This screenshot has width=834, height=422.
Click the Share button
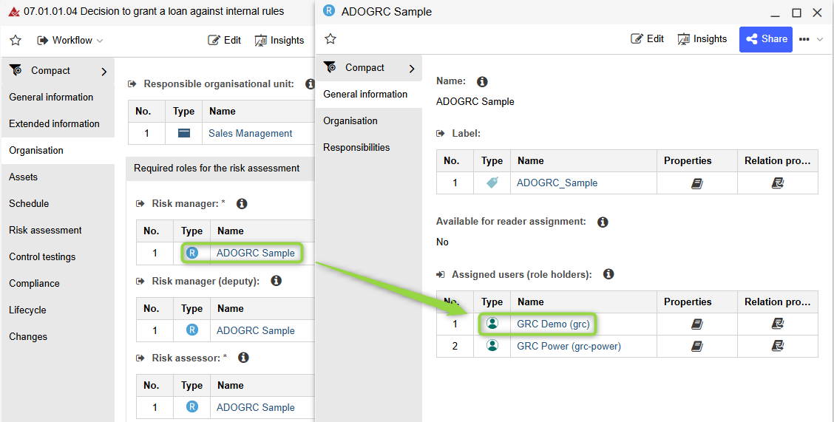tap(765, 39)
